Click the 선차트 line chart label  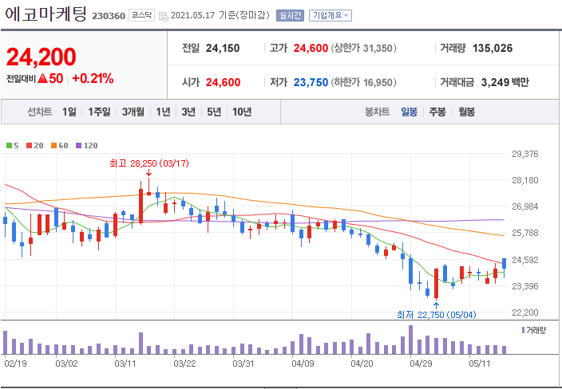[39, 112]
